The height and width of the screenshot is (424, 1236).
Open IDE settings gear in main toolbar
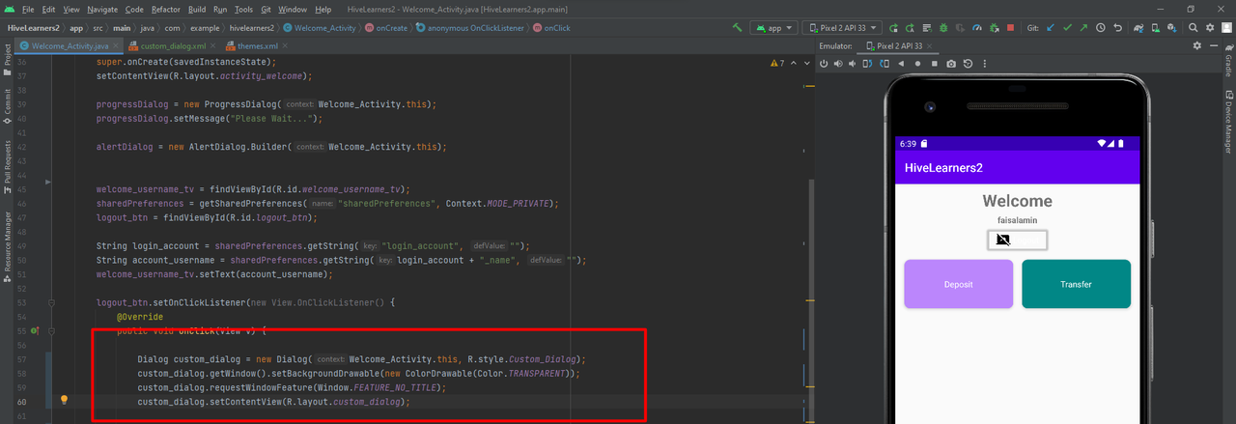[x=1210, y=28]
